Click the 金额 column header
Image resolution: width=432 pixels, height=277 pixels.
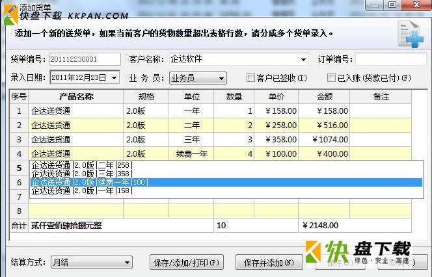(x=324, y=97)
